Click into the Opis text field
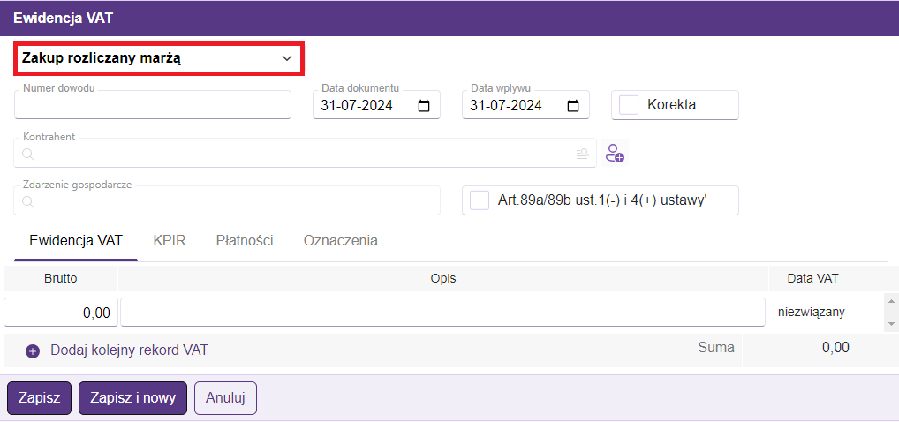 click(x=442, y=313)
